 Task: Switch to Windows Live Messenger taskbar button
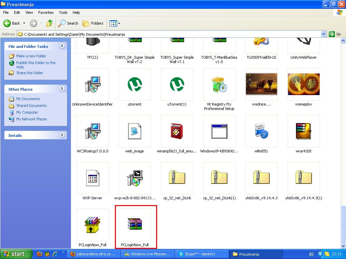coord(148,254)
